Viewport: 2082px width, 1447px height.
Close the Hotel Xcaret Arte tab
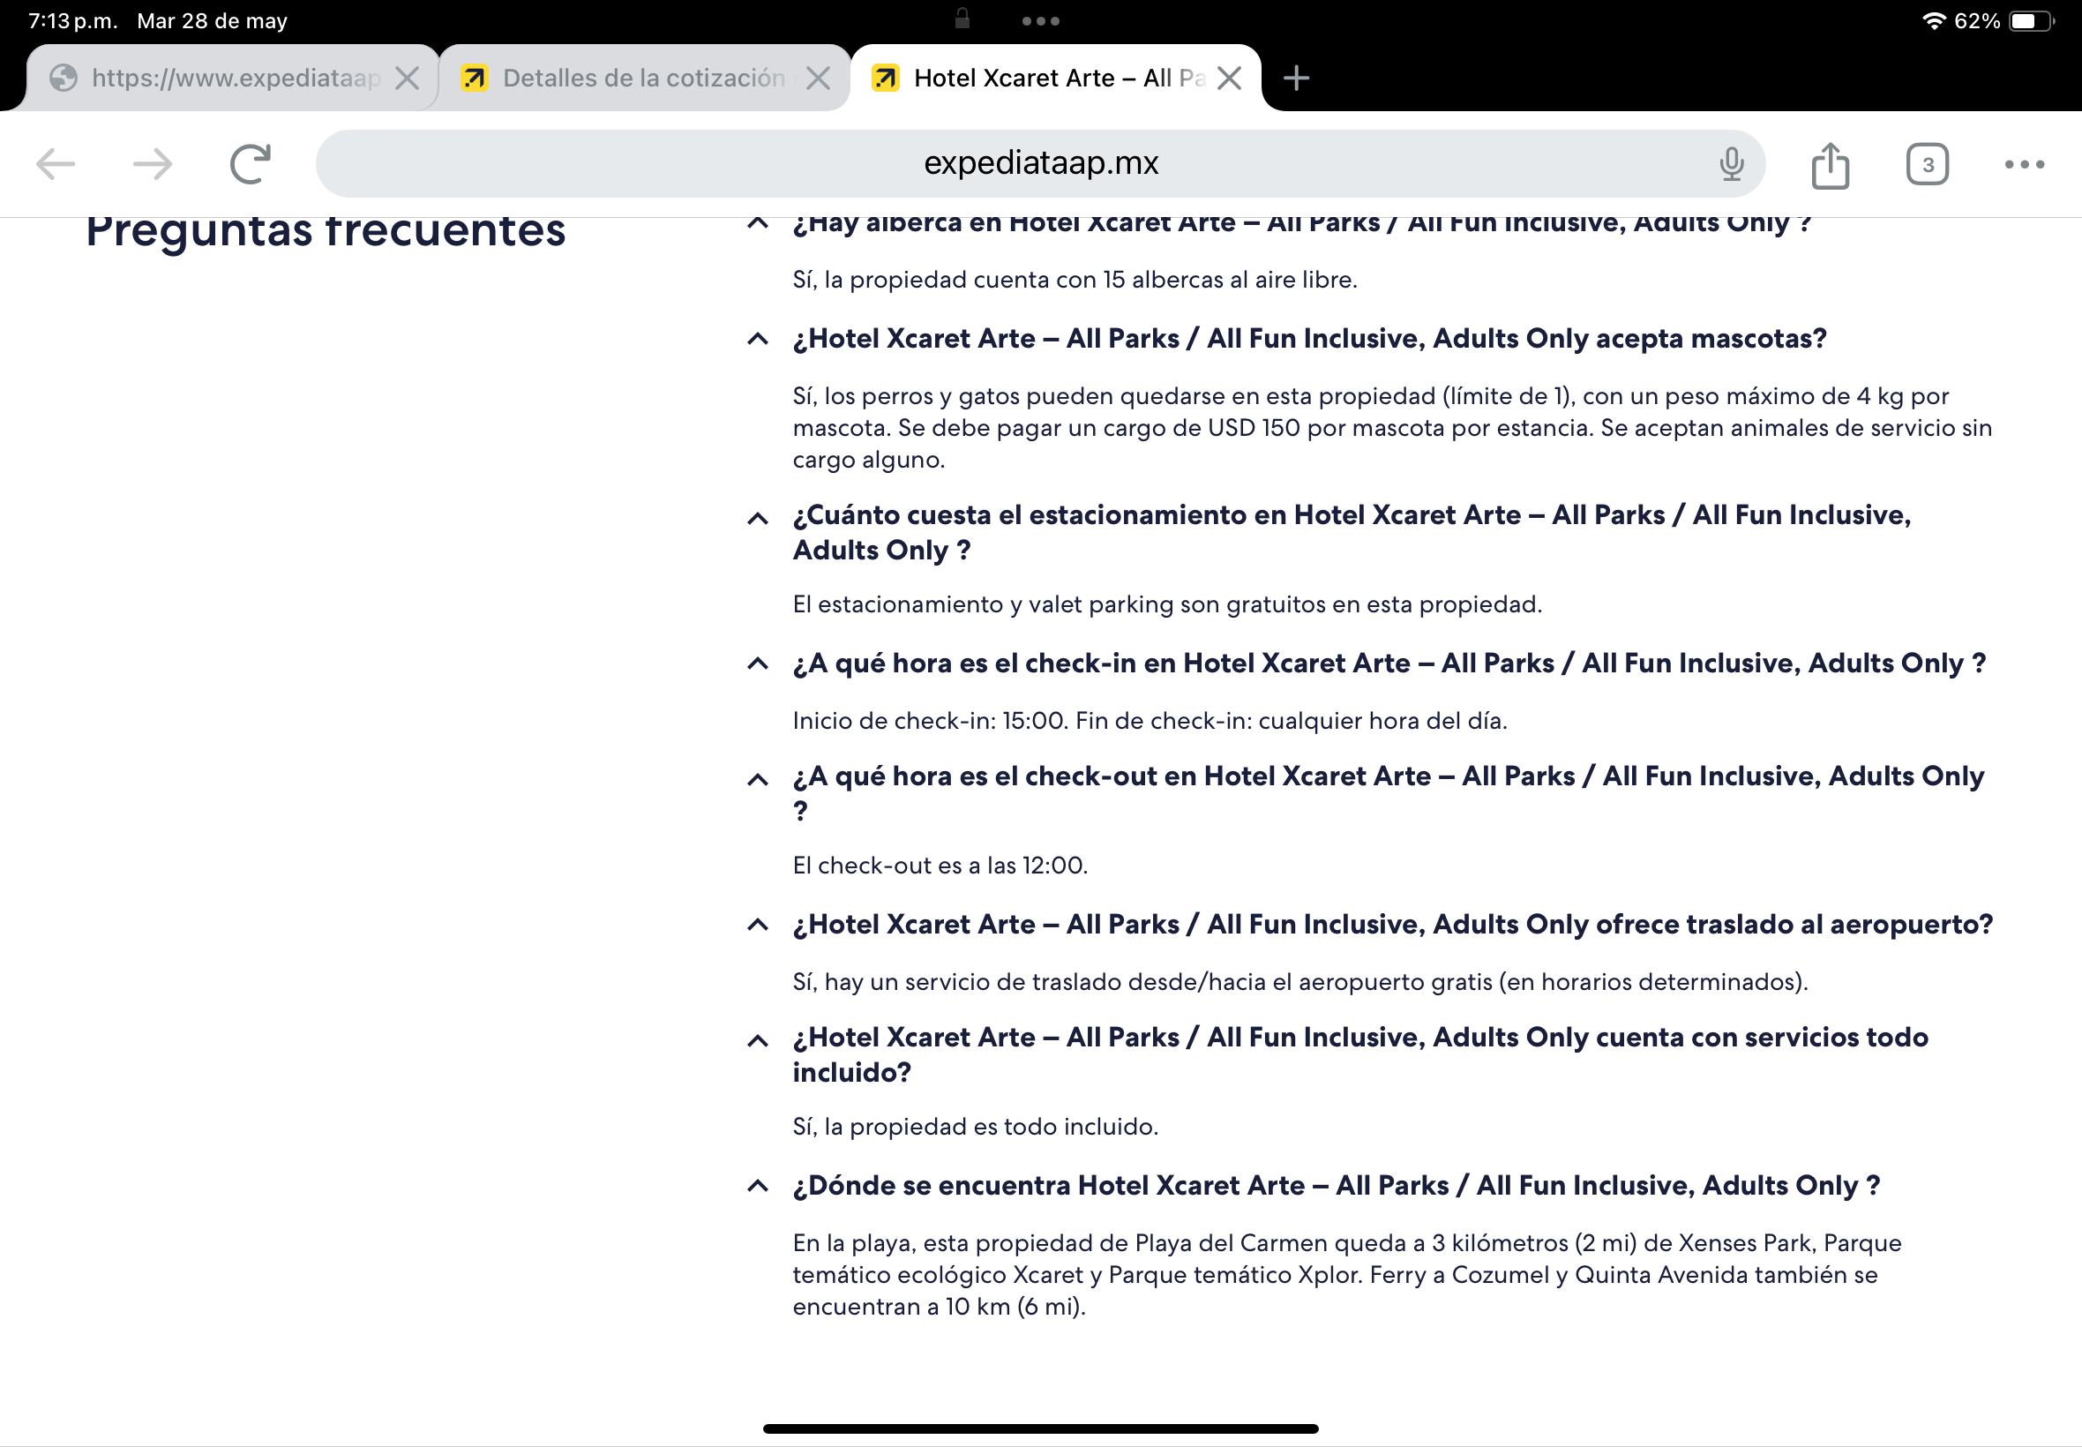[1229, 78]
